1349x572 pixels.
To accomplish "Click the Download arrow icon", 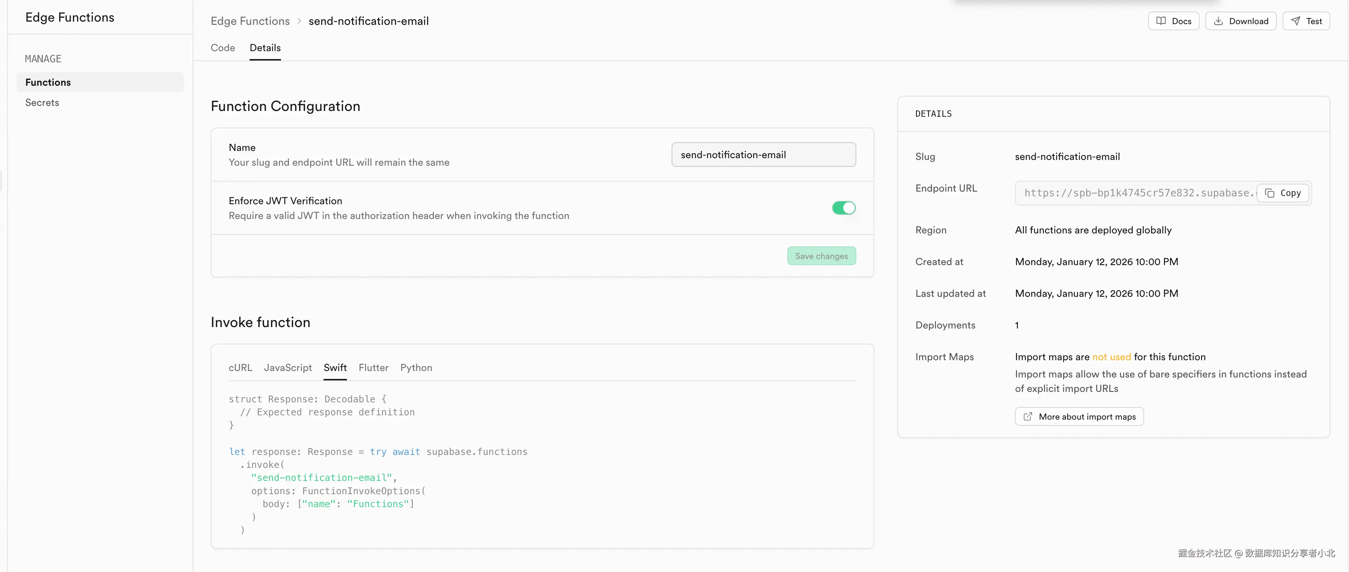I will click(x=1218, y=21).
